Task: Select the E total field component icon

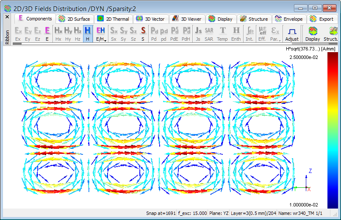Action: (47, 33)
